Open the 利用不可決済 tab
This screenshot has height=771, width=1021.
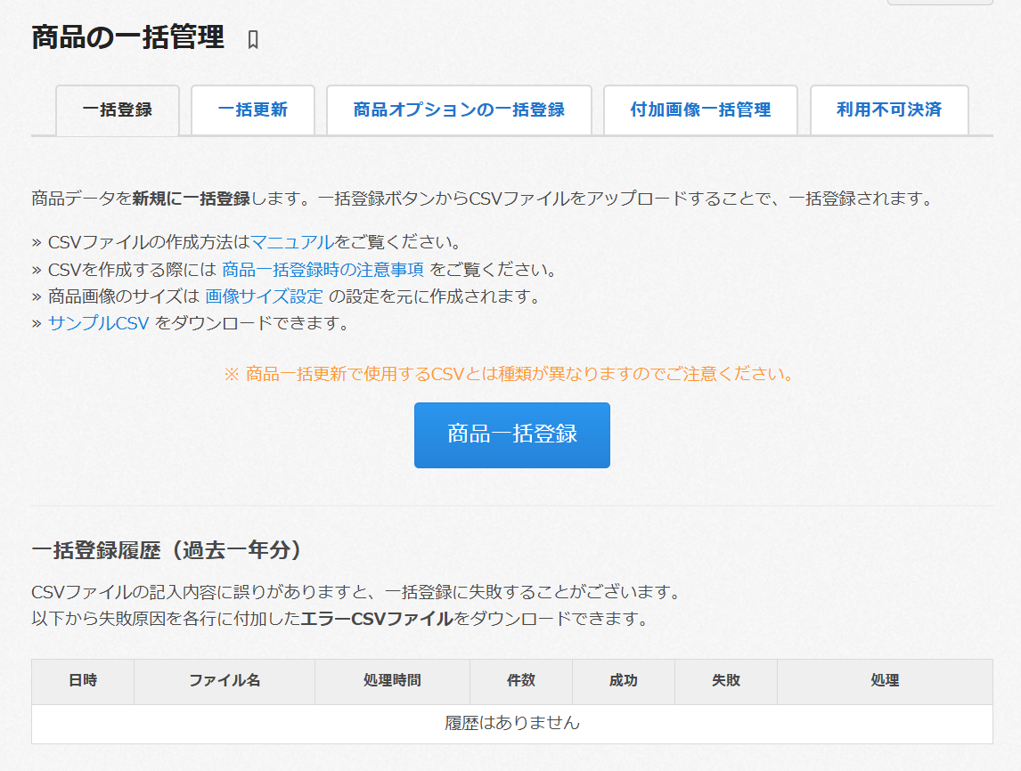pos(888,110)
